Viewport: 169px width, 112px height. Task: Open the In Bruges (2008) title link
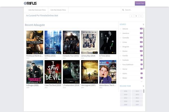[x=32, y=85]
